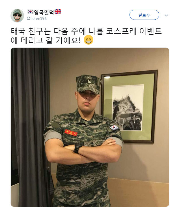Open the 영국밀덕 profile avatar
Image resolution: width=179 pixels, height=207 pixels.
17,16
